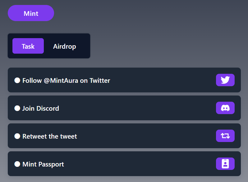This screenshot has height=182, width=248.
Task: Click the purple Mint button
Action: point(31,13)
